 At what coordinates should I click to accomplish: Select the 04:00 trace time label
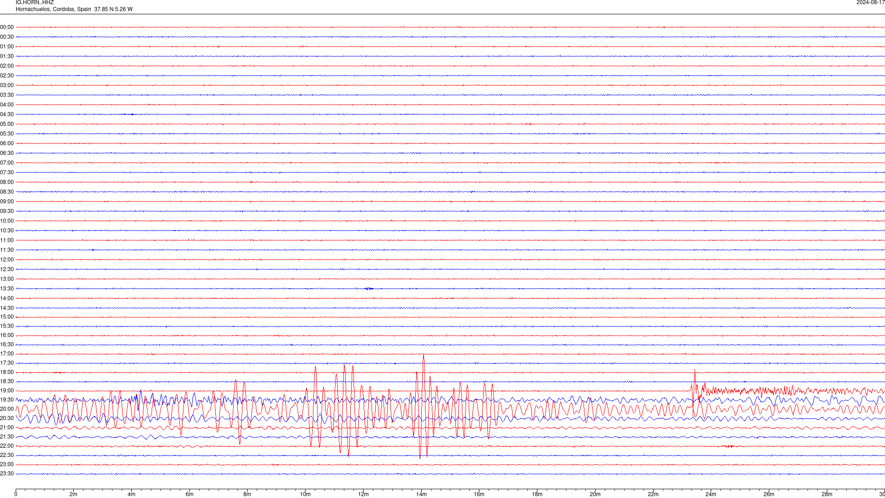click(7, 105)
